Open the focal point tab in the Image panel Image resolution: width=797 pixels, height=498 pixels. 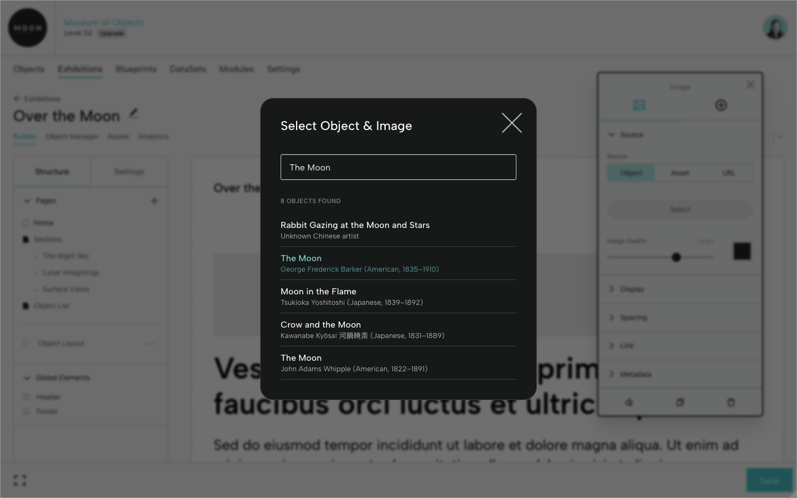(721, 105)
